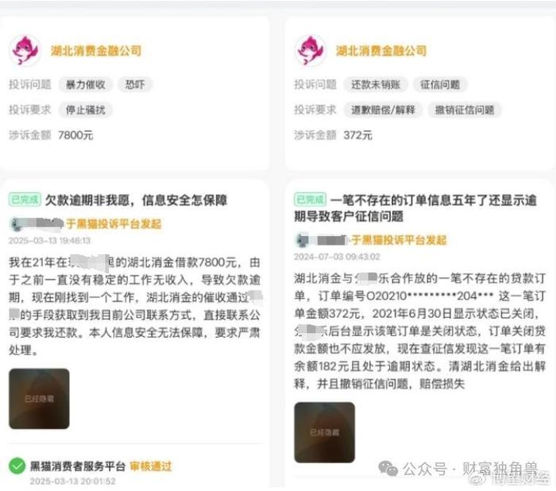Select the 暴力催收 complaint tag
Screen dimensions: 556x491
(86, 84)
